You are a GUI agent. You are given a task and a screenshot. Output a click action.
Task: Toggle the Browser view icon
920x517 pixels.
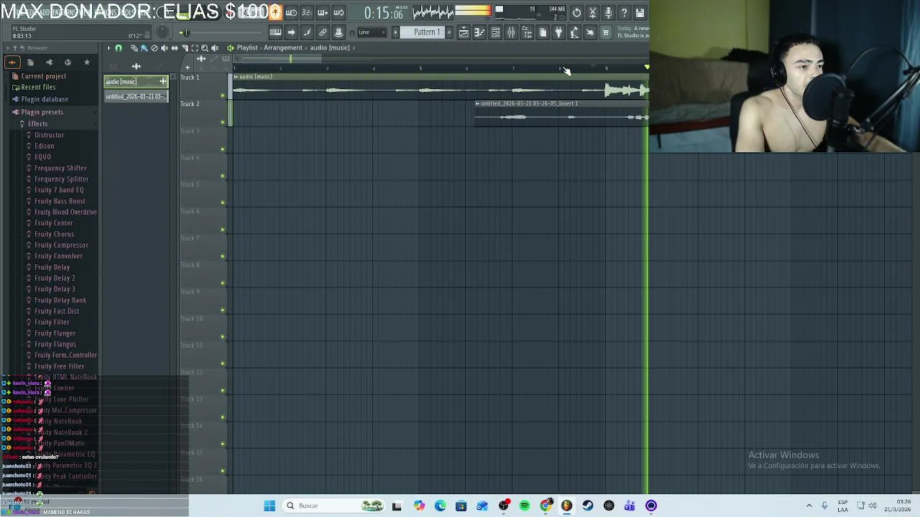tap(527, 32)
